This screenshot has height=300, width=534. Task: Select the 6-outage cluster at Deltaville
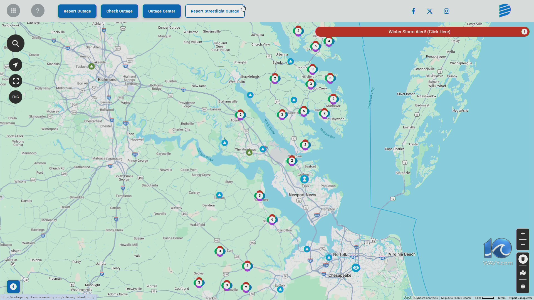pyautogui.click(x=330, y=78)
